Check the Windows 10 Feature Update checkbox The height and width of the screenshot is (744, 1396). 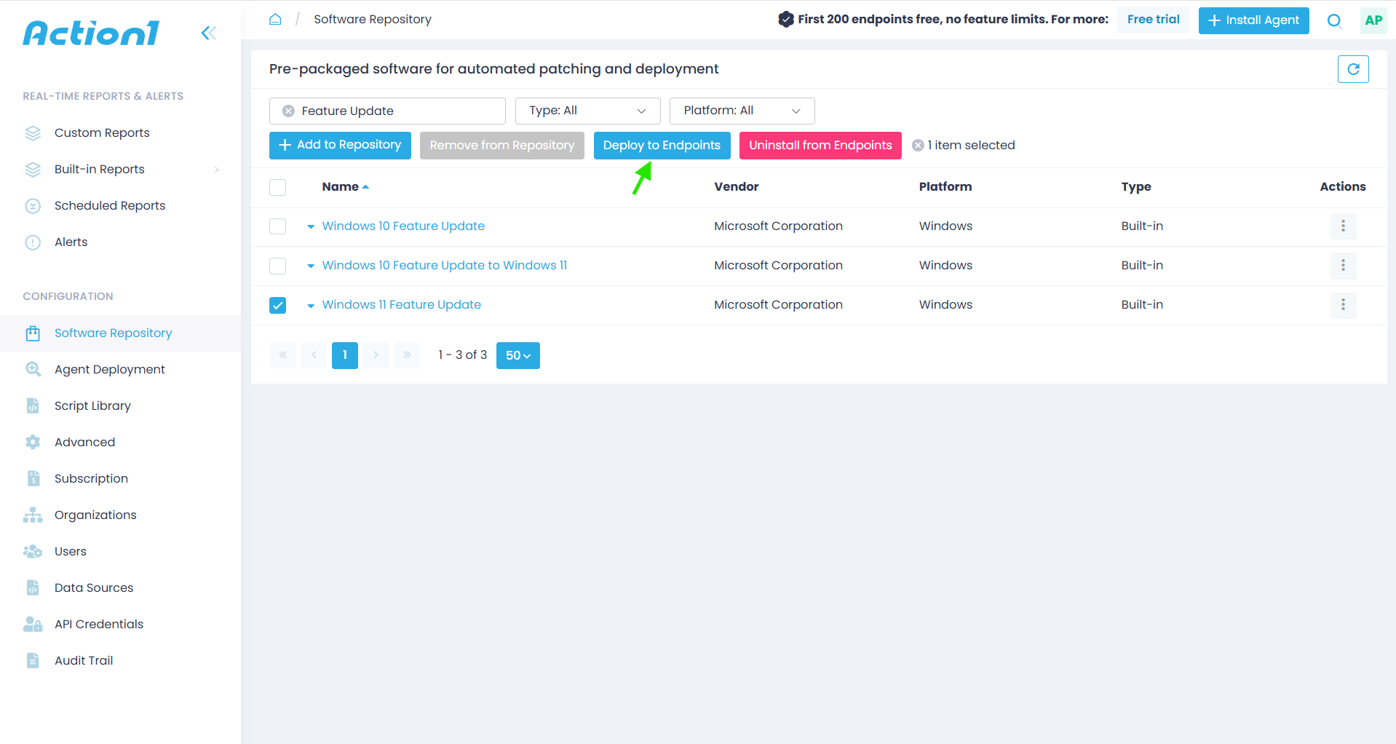[278, 226]
